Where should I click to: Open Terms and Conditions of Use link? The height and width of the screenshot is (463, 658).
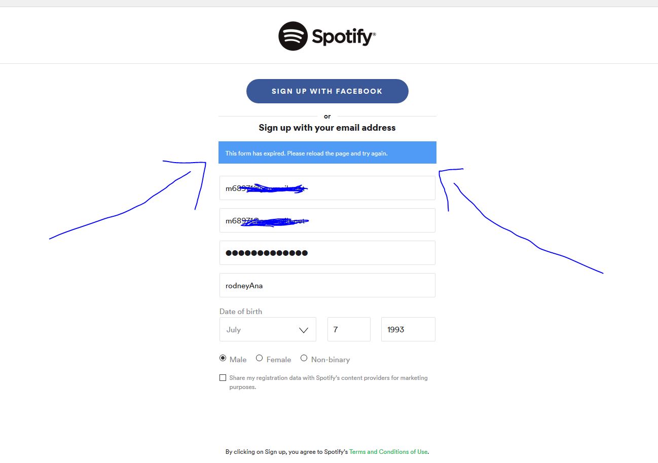coord(388,452)
